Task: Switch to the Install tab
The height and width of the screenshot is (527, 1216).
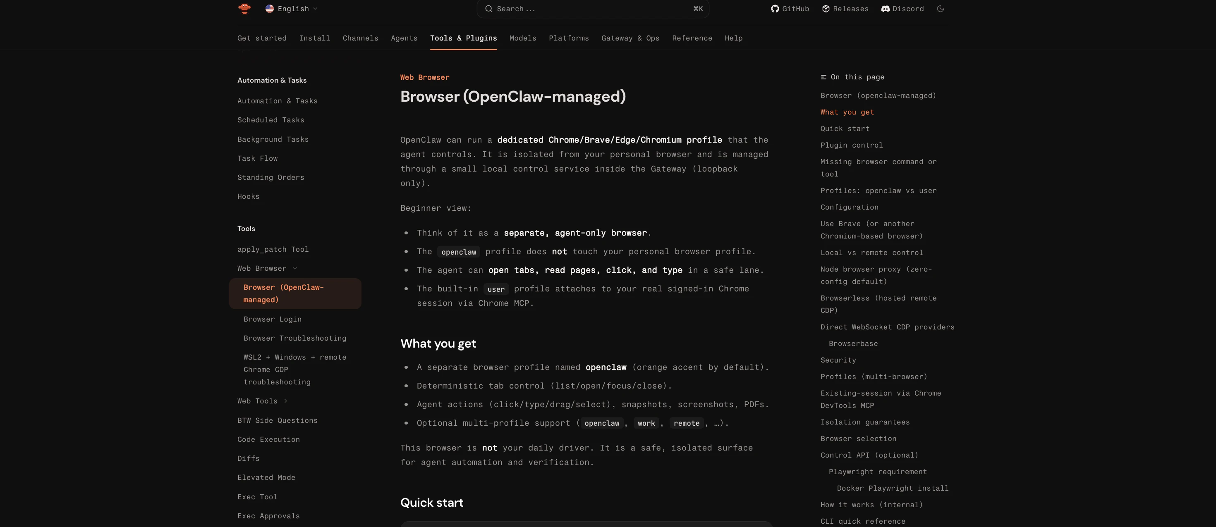Action: [314, 38]
